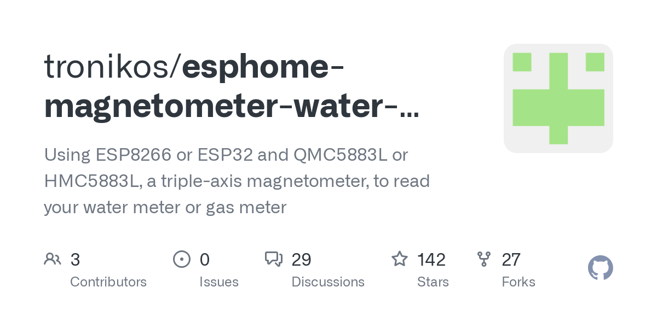The image size is (657, 328).
Task: Click the Forks branch icon
Action: [484, 259]
